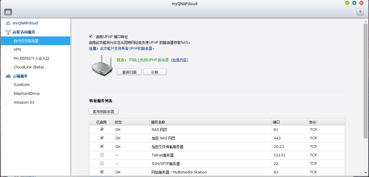Click the 诊断 button
Image resolution: width=369 pixels, height=177 pixels.
pos(155,72)
